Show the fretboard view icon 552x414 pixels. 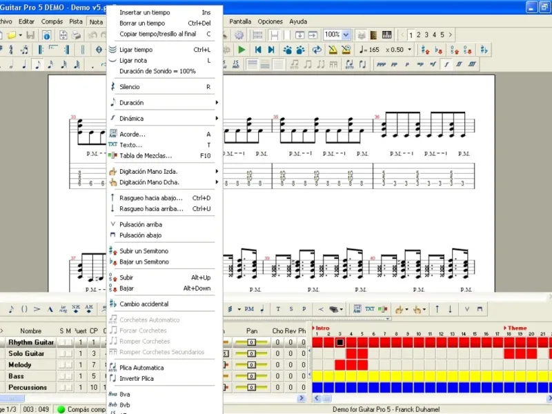click(373, 34)
